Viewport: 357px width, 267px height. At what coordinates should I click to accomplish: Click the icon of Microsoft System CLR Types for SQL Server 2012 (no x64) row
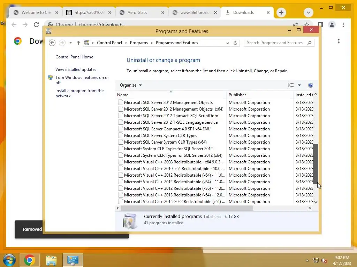tap(121, 149)
